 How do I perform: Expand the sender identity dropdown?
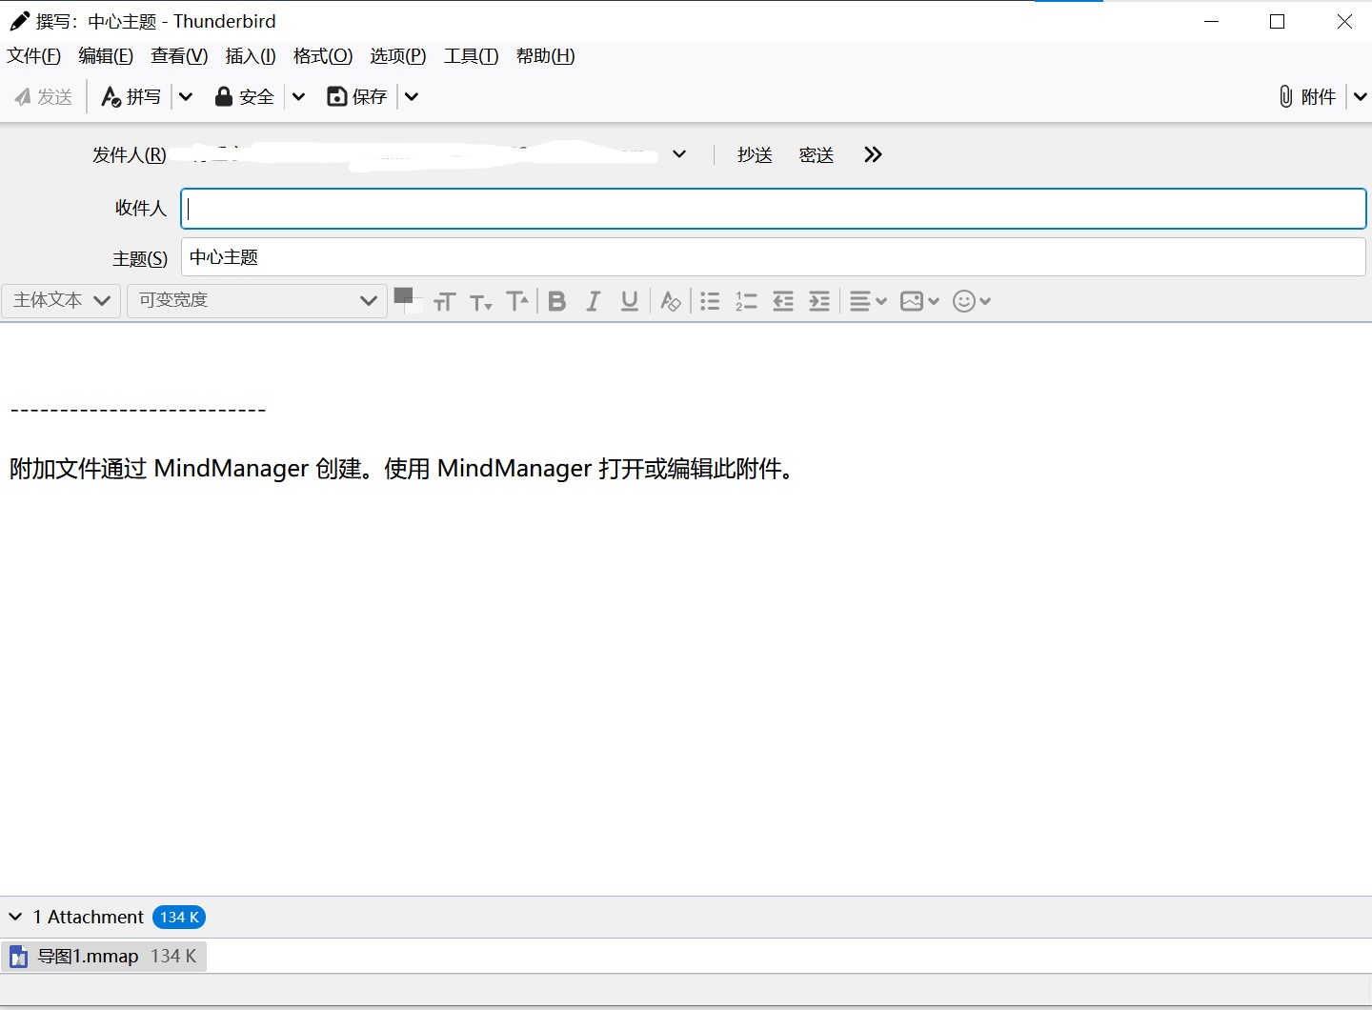679,154
